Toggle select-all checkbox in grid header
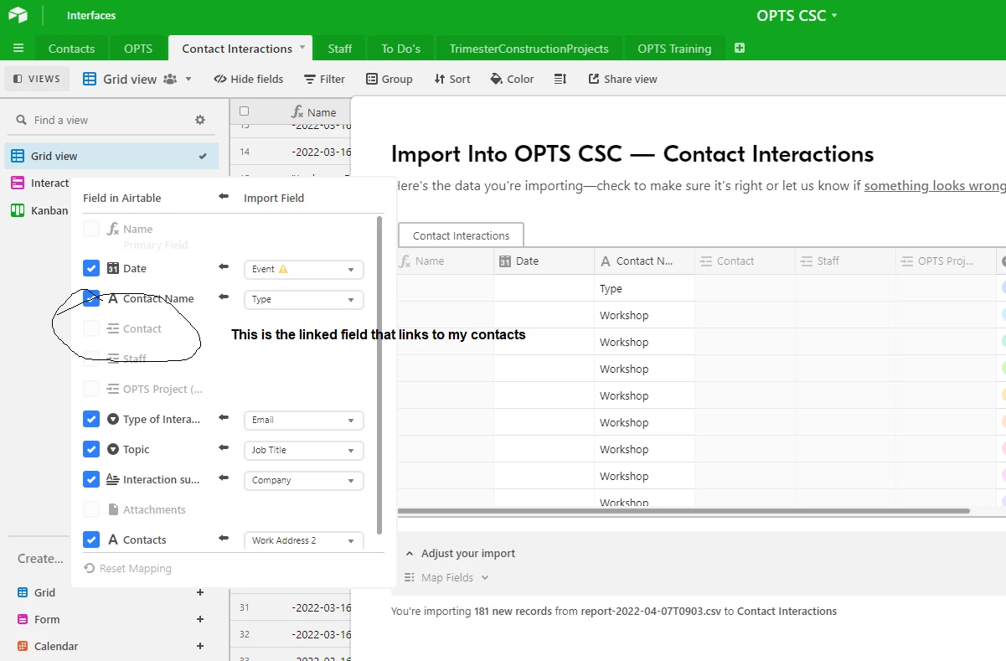Image resolution: width=1006 pixels, height=661 pixels. (244, 111)
